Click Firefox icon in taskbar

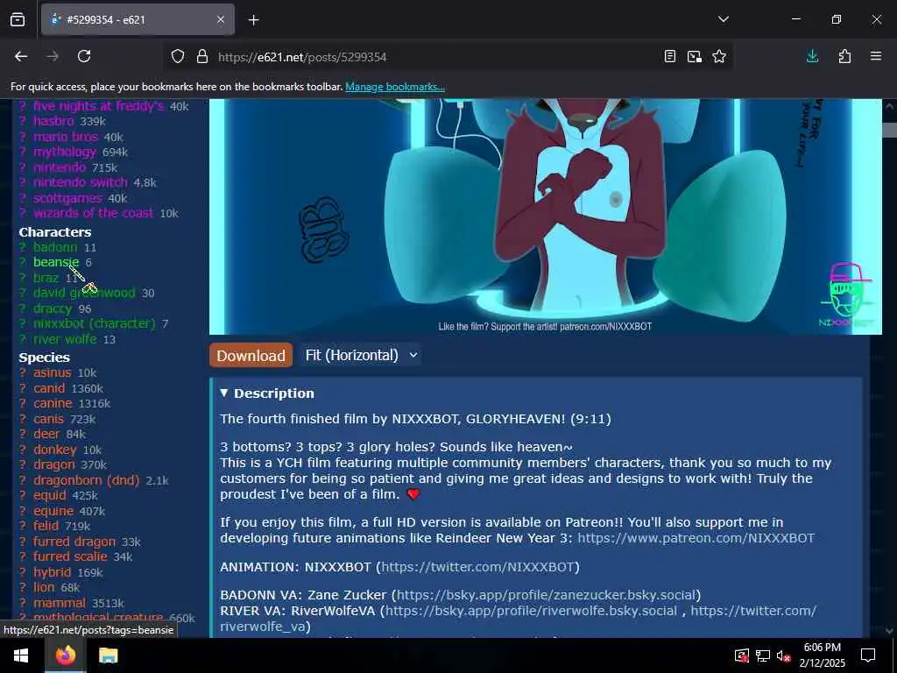pyautogui.click(x=66, y=655)
